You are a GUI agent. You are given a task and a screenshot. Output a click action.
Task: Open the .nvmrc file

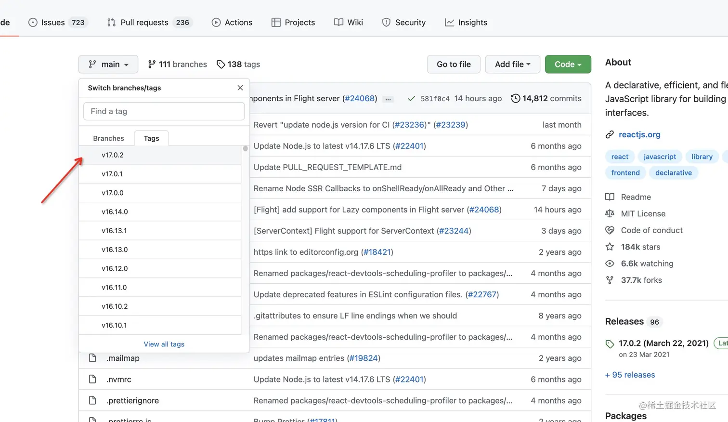click(x=118, y=379)
